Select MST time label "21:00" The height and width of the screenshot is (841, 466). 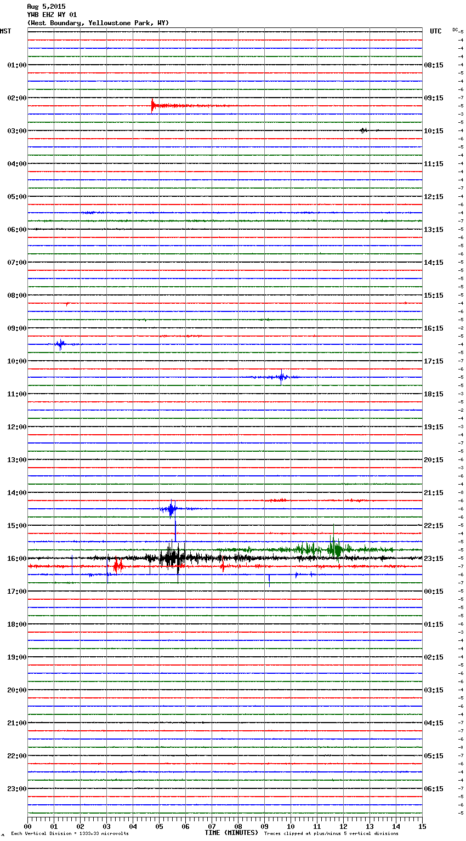click(x=17, y=723)
